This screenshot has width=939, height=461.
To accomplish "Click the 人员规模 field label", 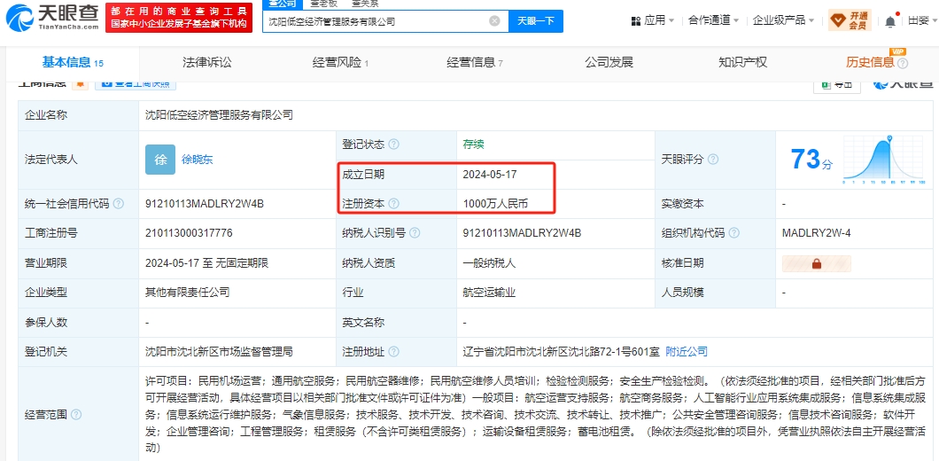I will [683, 293].
